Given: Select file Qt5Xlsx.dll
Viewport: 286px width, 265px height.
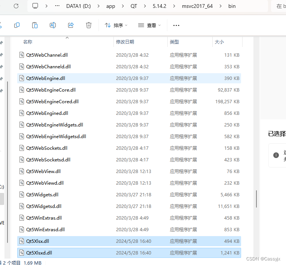Looking at the screenshot, I should (x=129, y=241).
